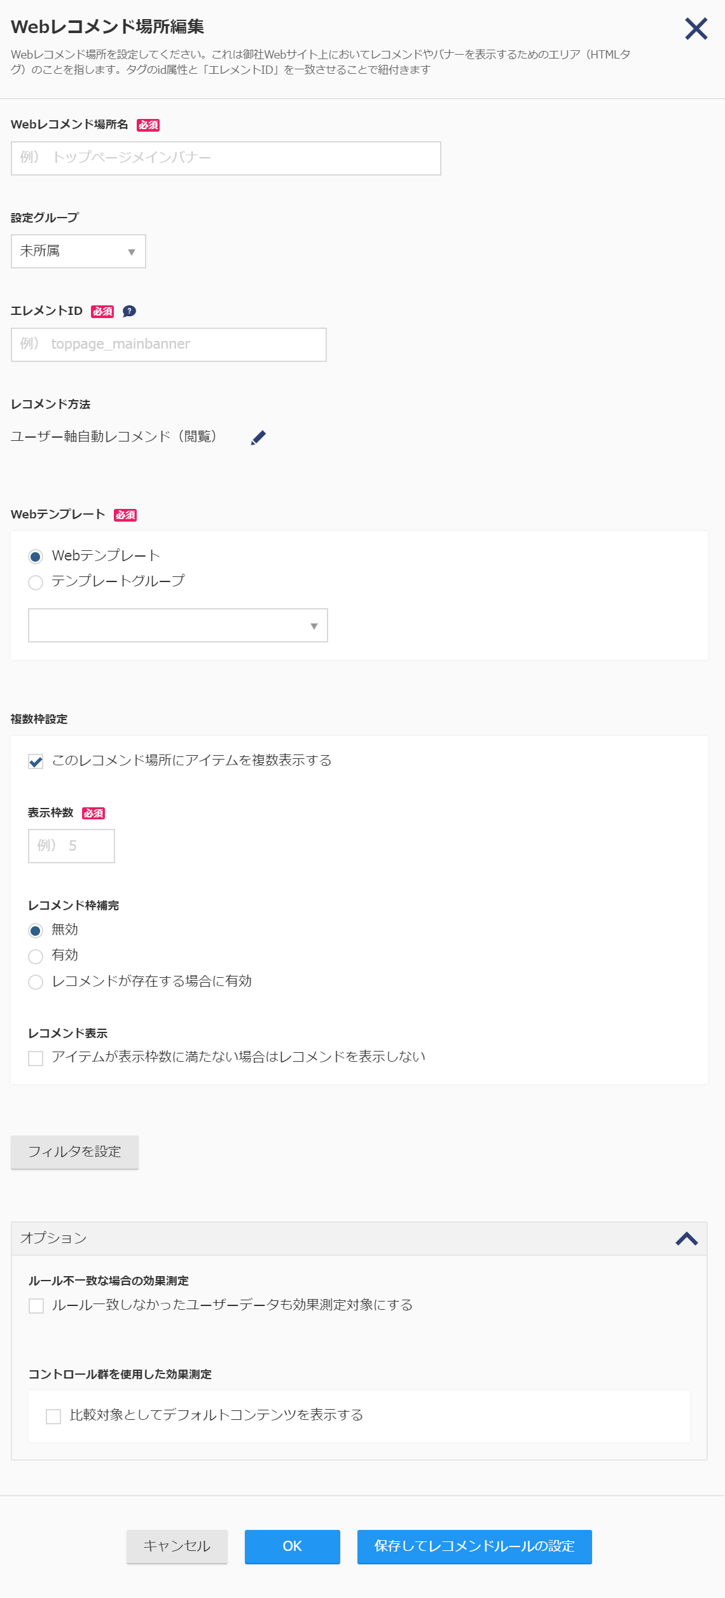725x1598 pixels.
Task: Select the テンプレートグループ radio button
Action: pos(36,582)
